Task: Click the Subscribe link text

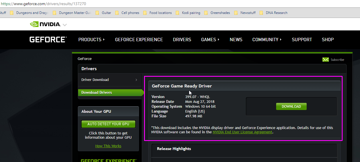Action: point(337,60)
